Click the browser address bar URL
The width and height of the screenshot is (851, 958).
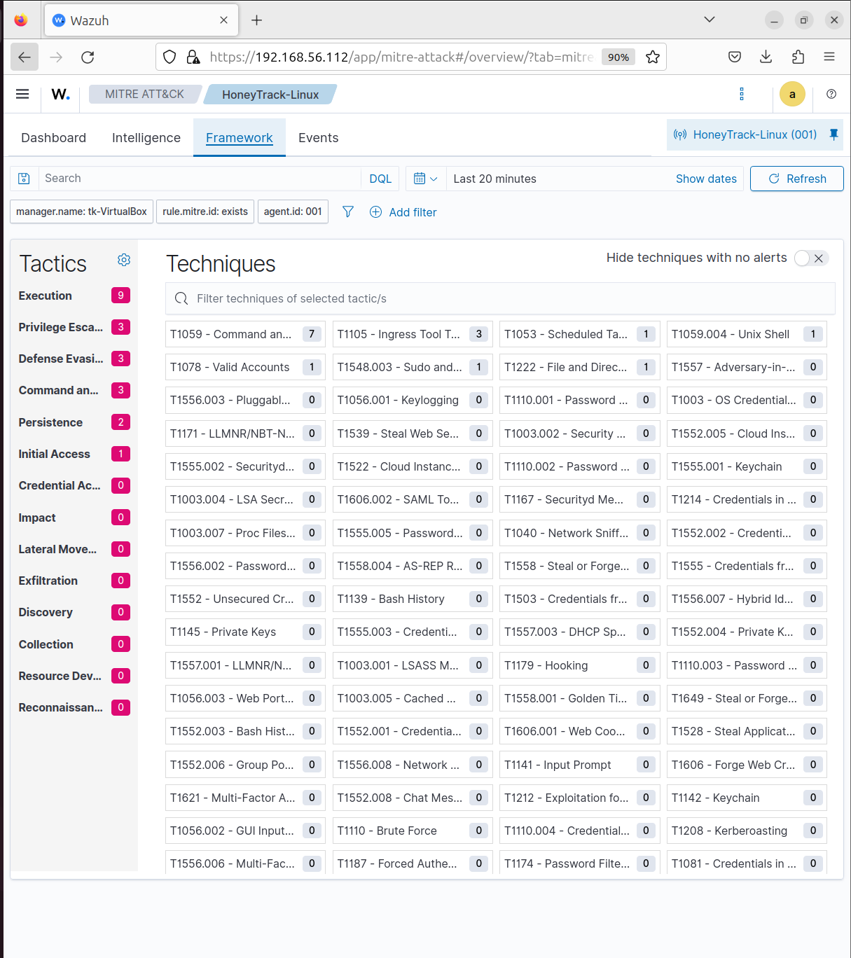click(401, 57)
